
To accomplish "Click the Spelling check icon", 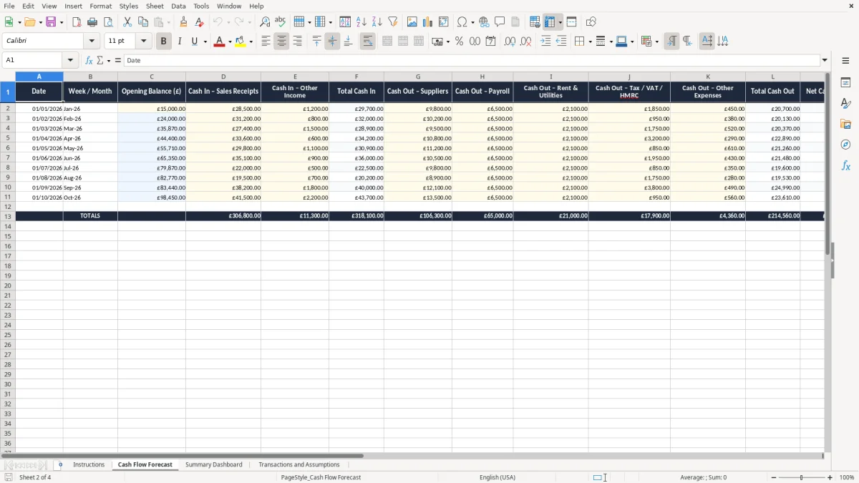I will pyautogui.click(x=281, y=22).
